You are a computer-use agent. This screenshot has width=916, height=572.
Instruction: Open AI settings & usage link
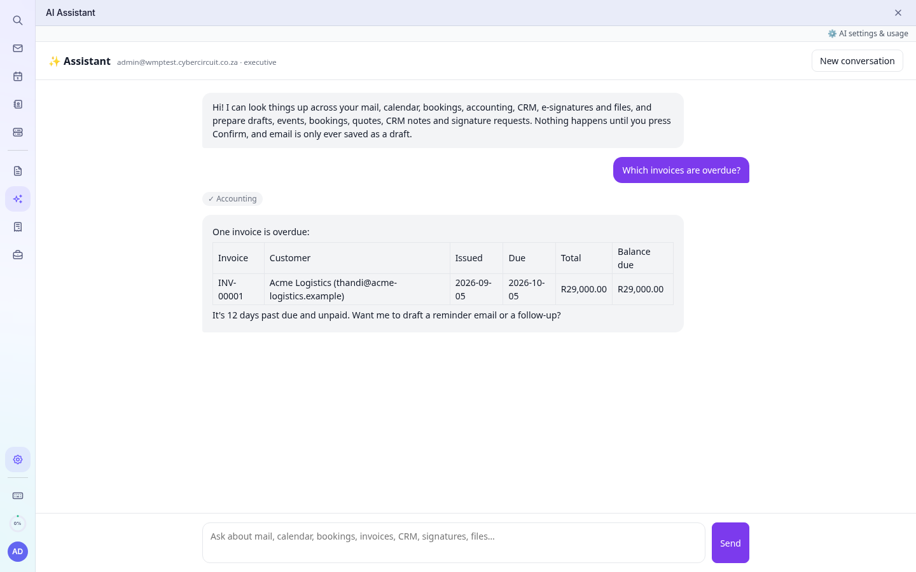point(868,34)
